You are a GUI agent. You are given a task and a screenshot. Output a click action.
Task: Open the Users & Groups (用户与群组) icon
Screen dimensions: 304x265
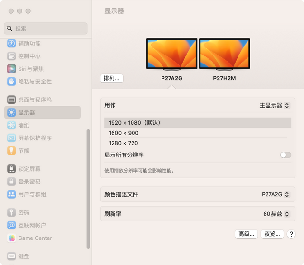pyautogui.click(x=11, y=194)
